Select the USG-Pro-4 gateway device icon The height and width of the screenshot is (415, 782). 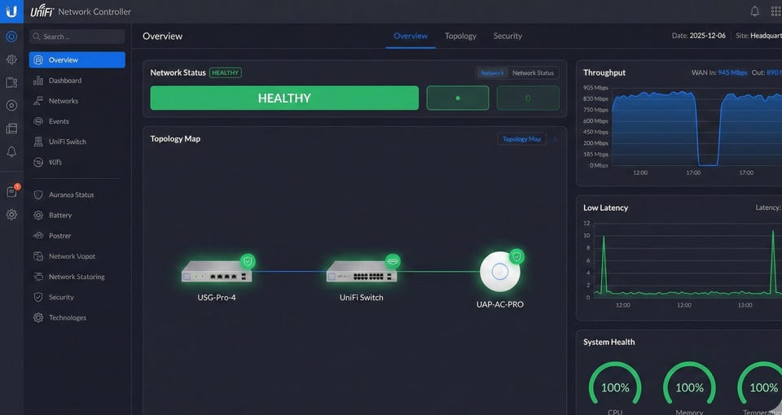(216, 272)
